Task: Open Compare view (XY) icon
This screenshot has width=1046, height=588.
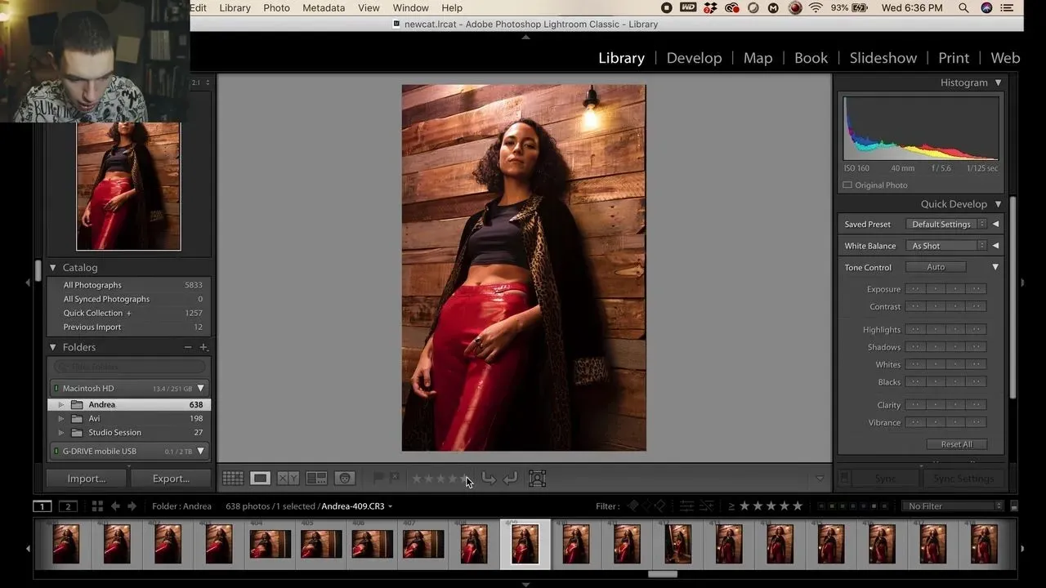Action: (288, 479)
